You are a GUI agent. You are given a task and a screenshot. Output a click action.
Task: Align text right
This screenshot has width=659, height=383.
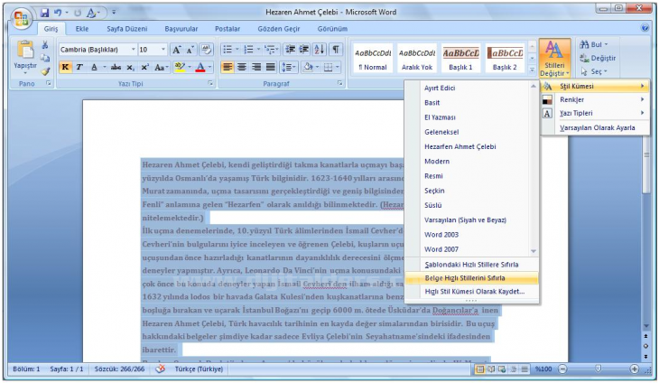point(256,67)
